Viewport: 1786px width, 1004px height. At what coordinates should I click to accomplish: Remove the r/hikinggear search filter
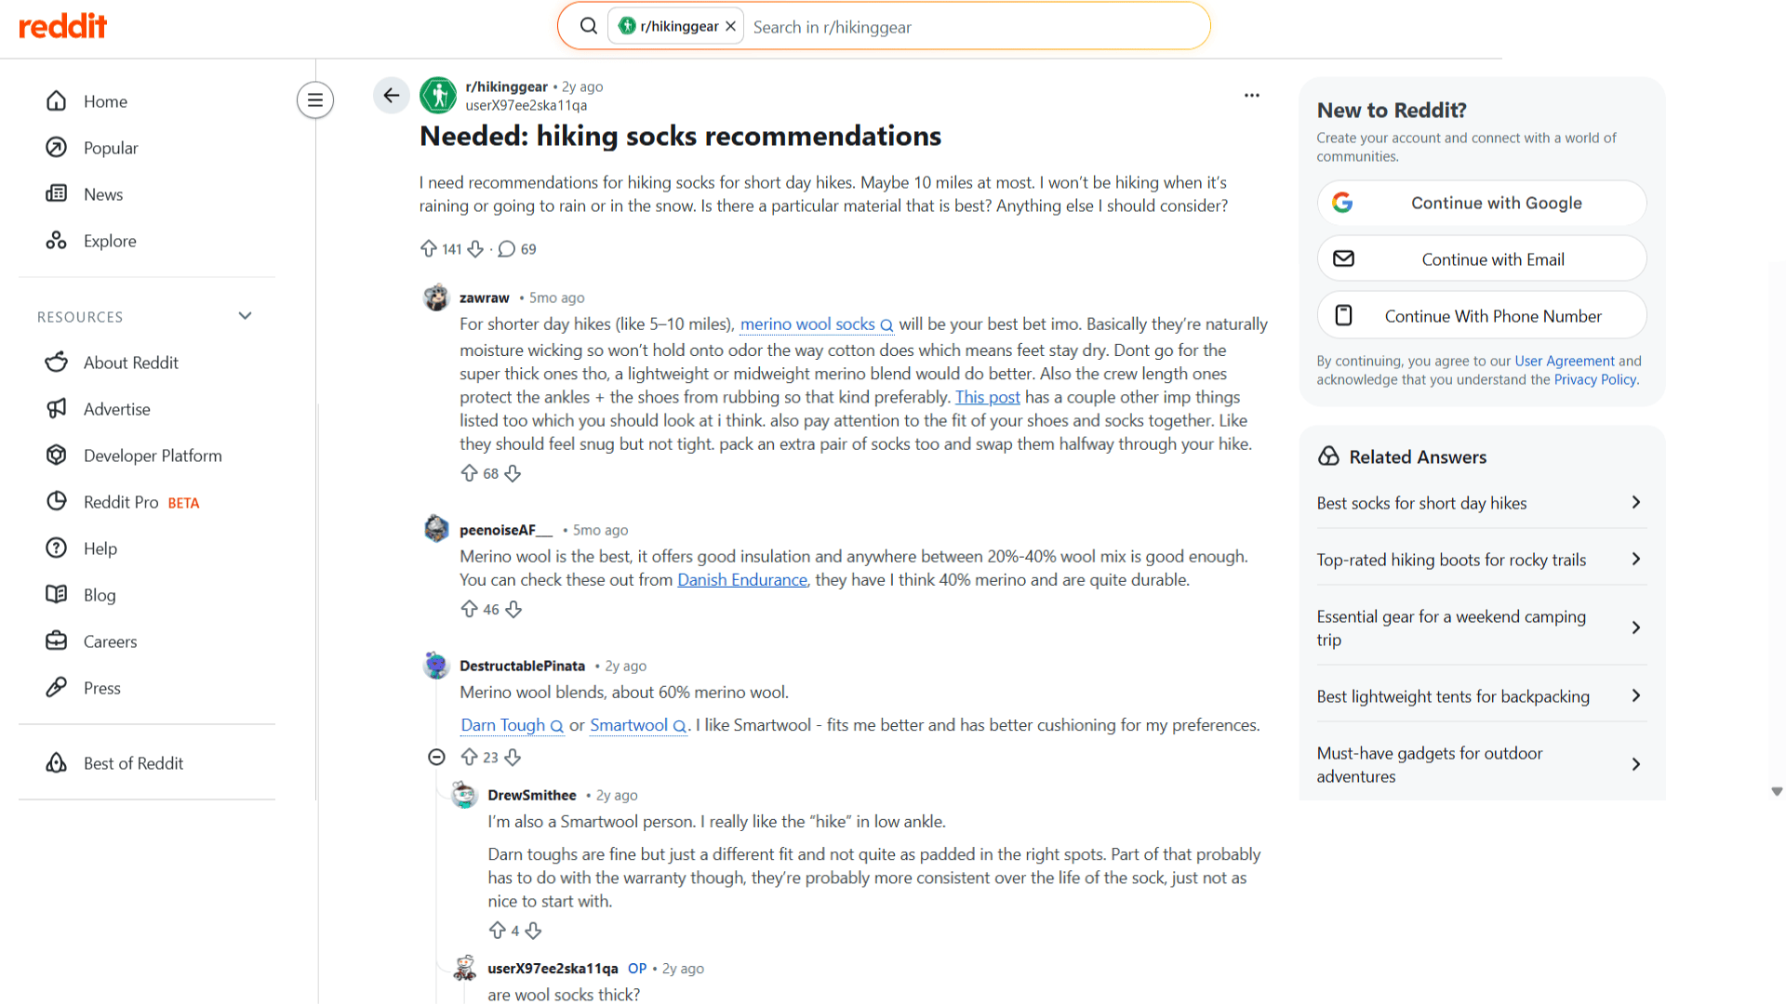tap(731, 25)
